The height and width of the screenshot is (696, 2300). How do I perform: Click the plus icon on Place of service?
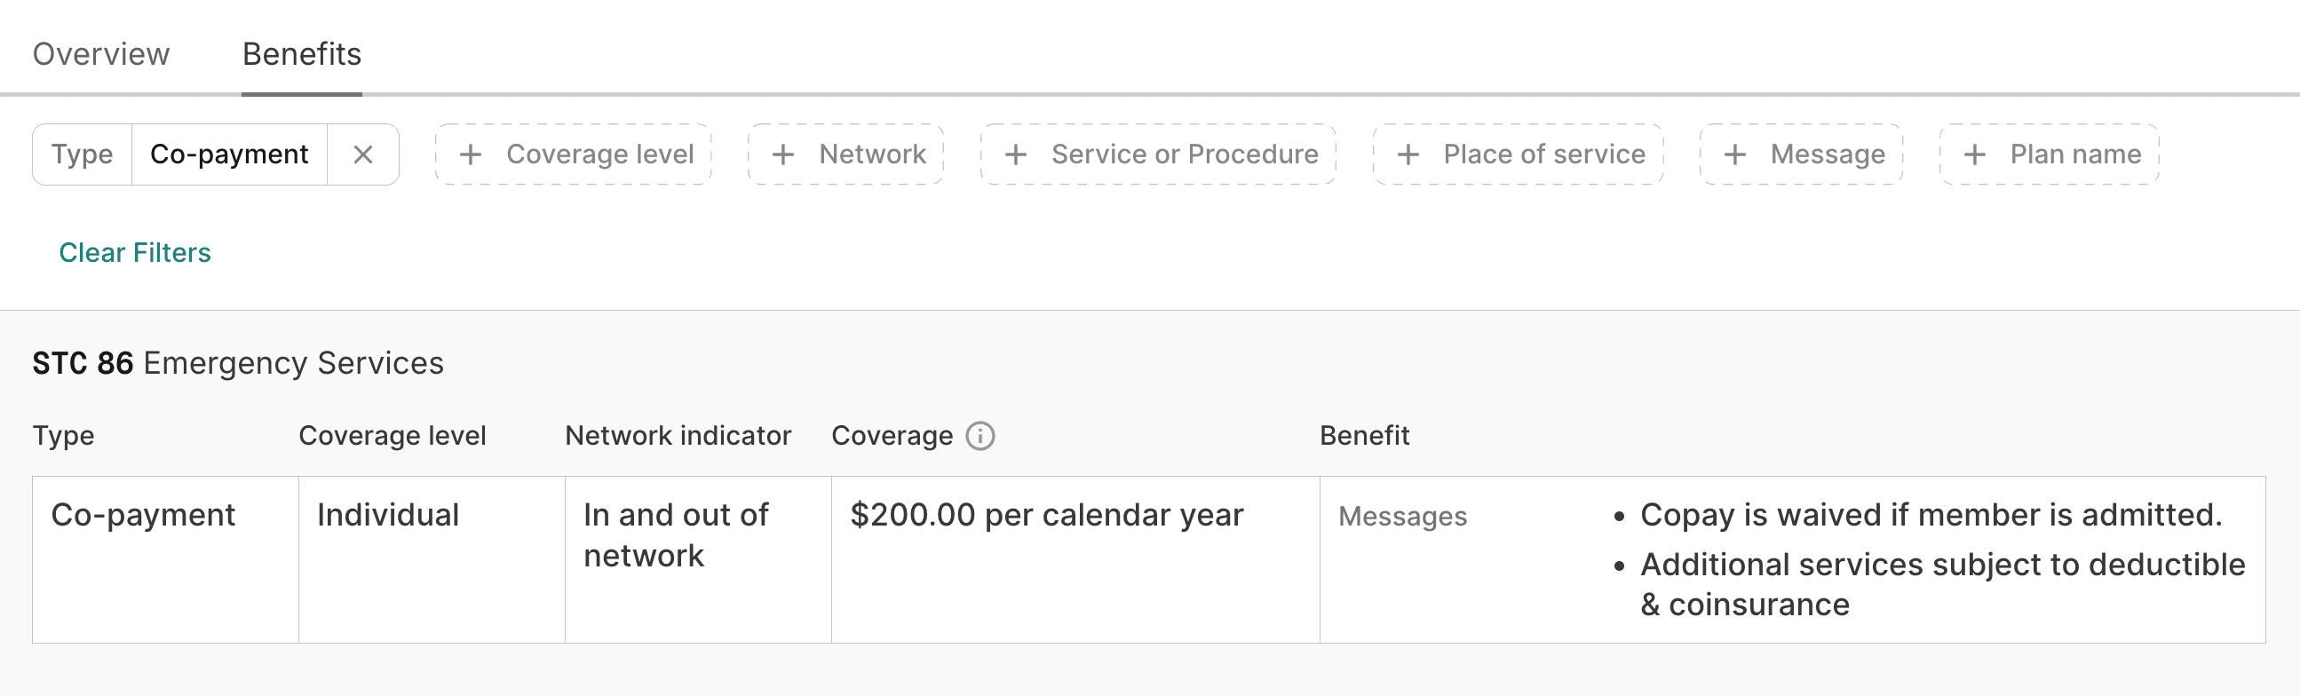point(1409,154)
